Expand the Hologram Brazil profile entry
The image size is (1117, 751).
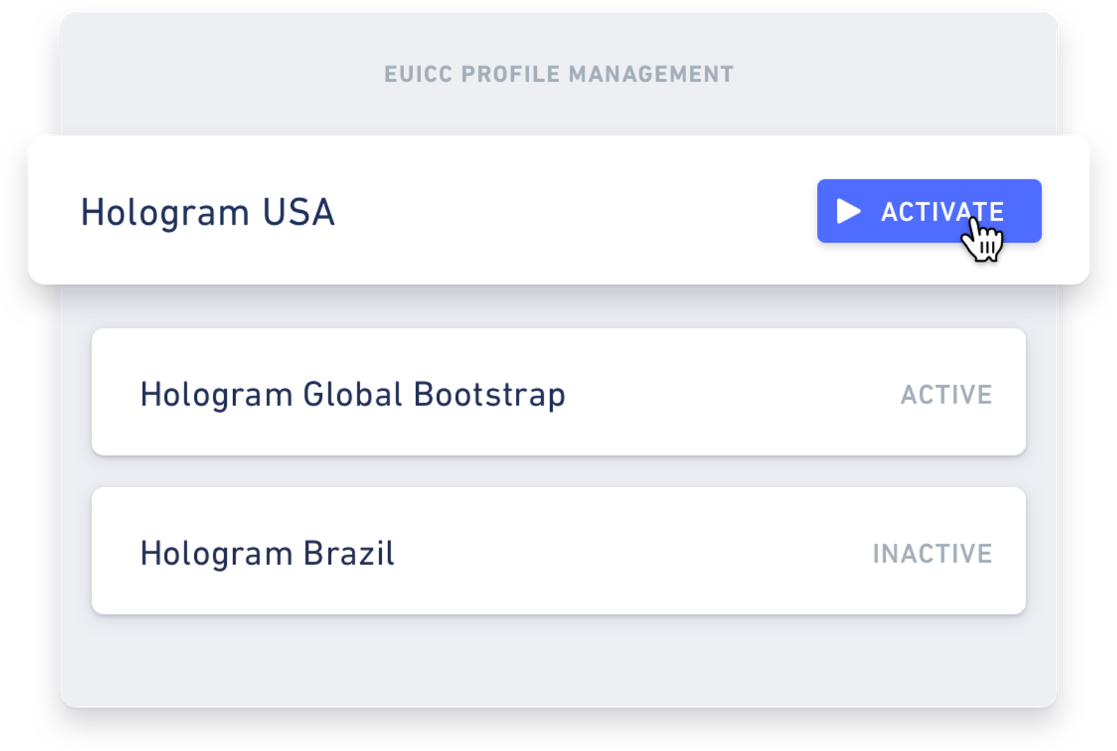tap(558, 551)
